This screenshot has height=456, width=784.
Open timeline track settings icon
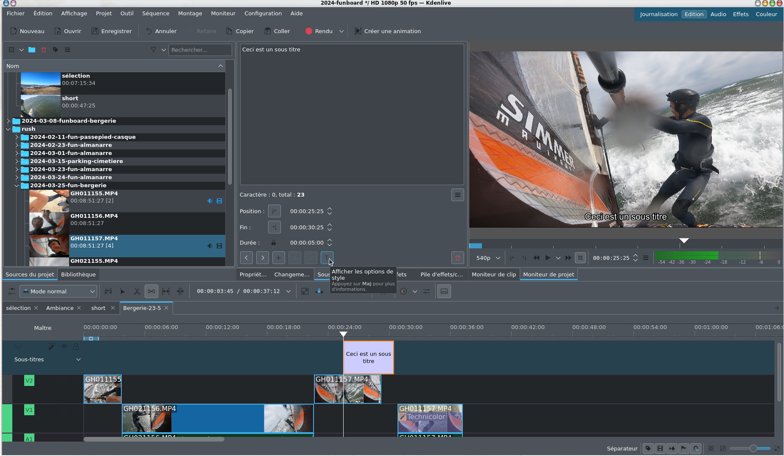pyautogui.click(x=11, y=291)
